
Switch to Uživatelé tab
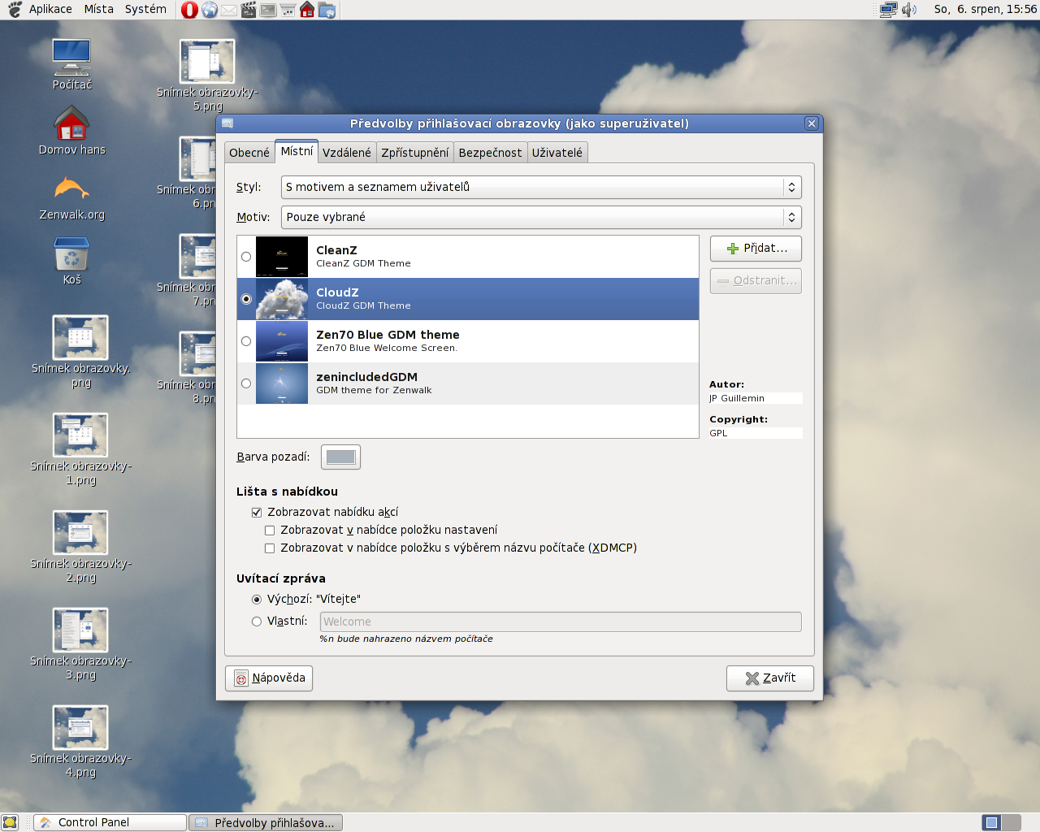(x=557, y=153)
